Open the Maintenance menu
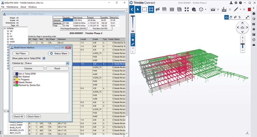 pyautogui.click(x=12, y=7)
